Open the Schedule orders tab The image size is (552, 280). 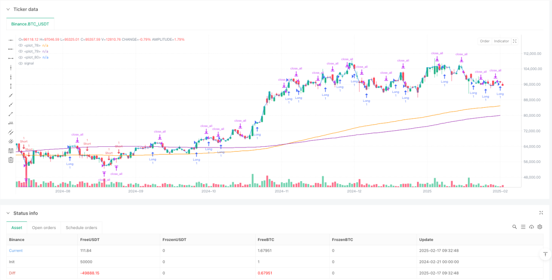82,228
